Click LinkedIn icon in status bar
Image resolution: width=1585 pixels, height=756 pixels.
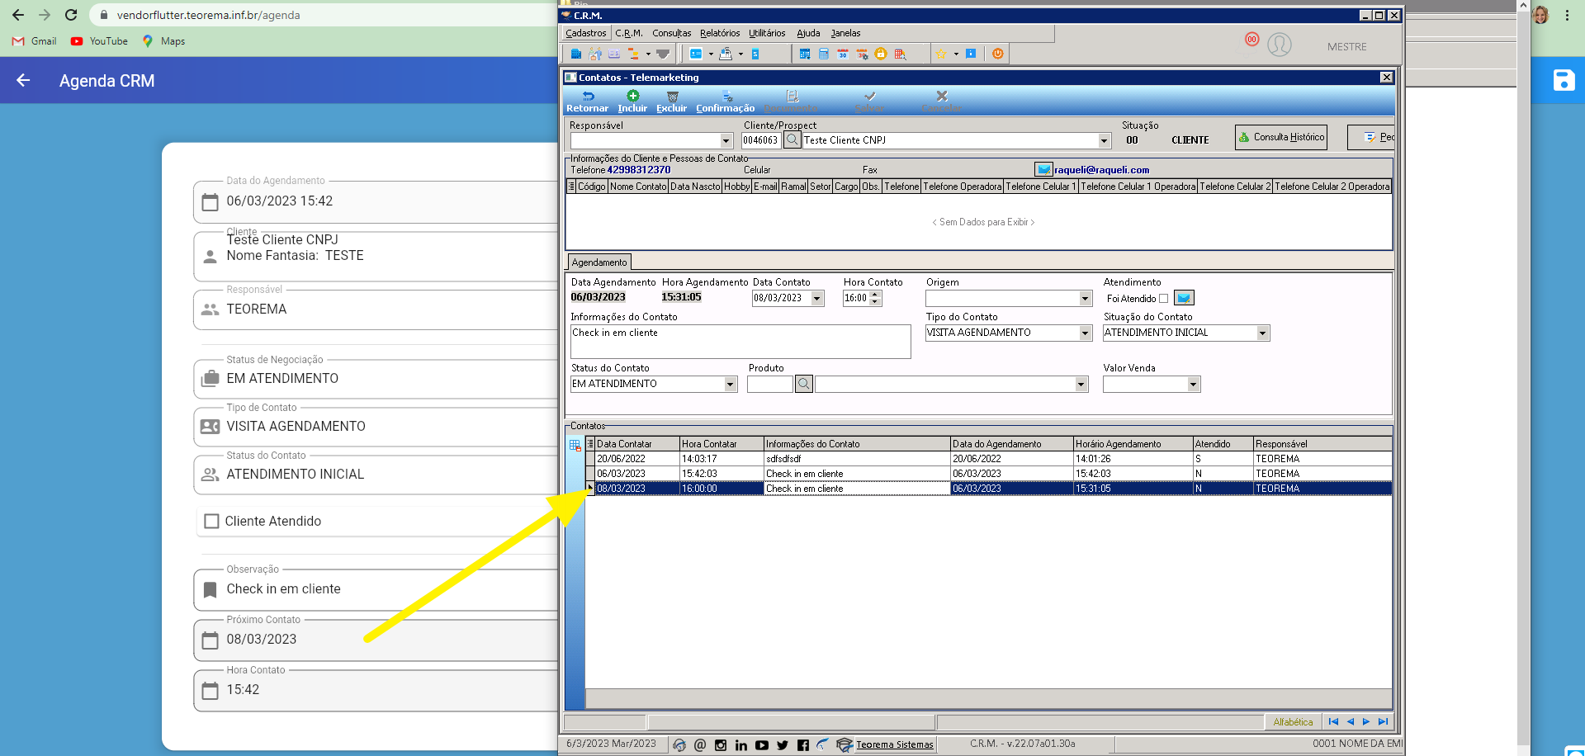click(741, 745)
